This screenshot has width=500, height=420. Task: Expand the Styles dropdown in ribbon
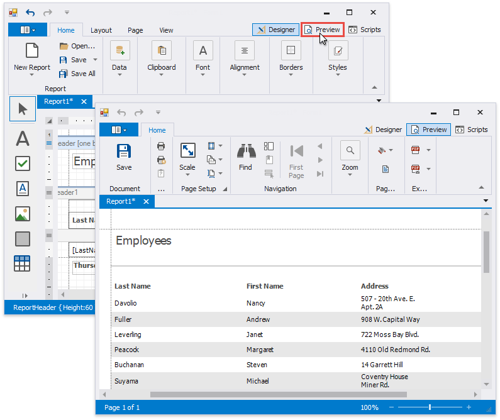tap(338, 75)
